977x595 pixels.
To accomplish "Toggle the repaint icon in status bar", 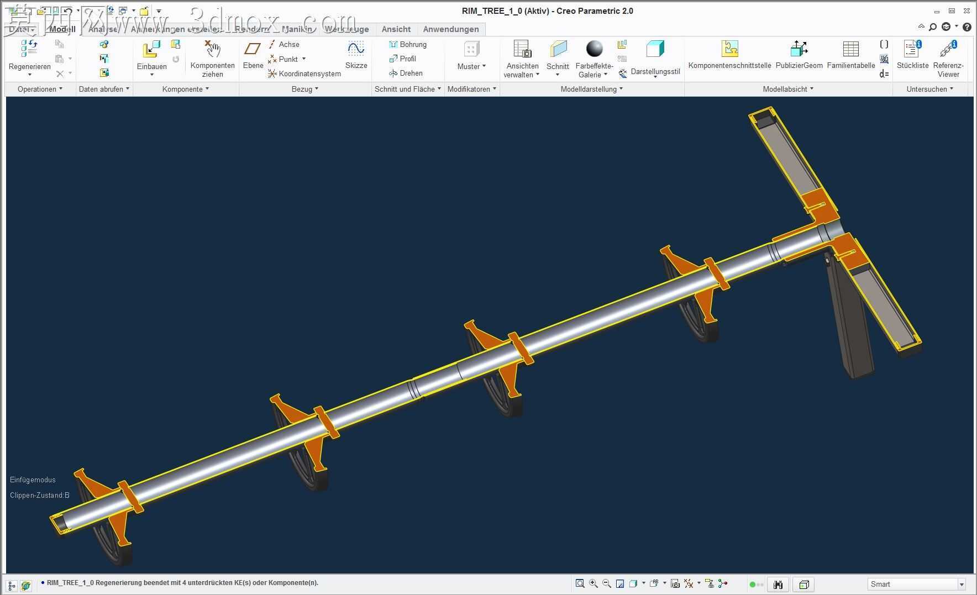I will coord(620,583).
